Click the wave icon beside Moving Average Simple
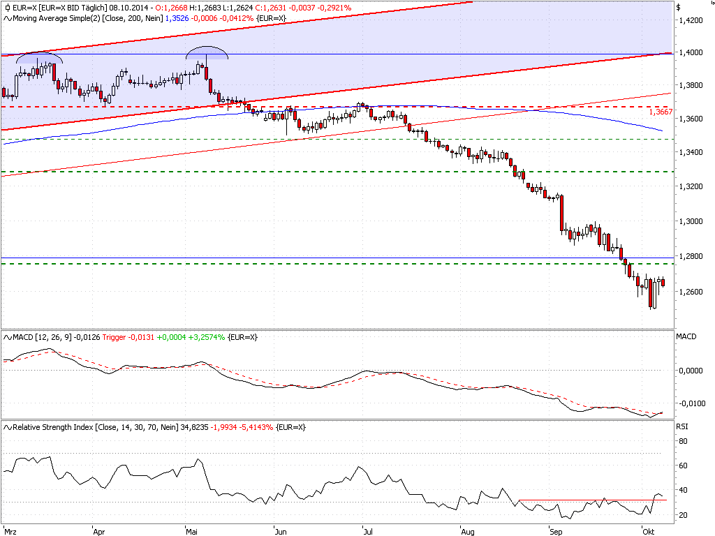The image size is (715, 536). coord(8,19)
